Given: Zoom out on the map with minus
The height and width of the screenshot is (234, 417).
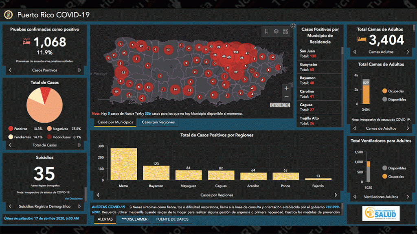Looking at the screenshot, I should pos(287,96).
